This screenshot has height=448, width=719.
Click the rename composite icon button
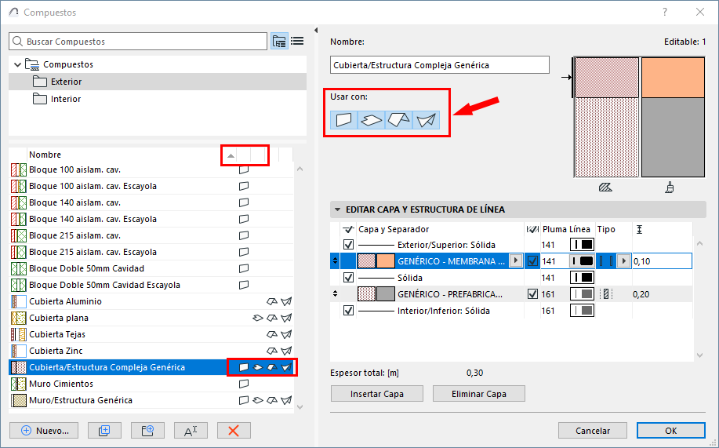coord(191,431)
